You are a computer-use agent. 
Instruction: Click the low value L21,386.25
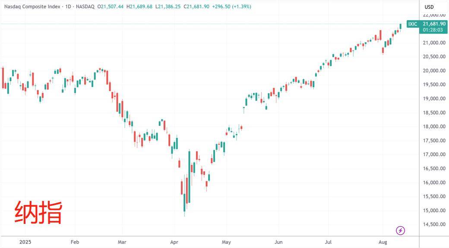(168, 6)
